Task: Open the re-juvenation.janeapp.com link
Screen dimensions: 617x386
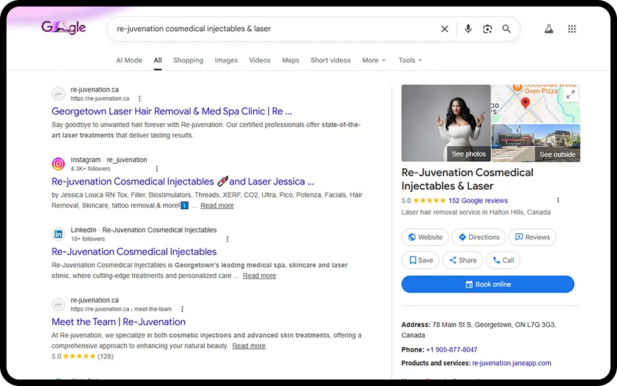Action: (512, 363)
